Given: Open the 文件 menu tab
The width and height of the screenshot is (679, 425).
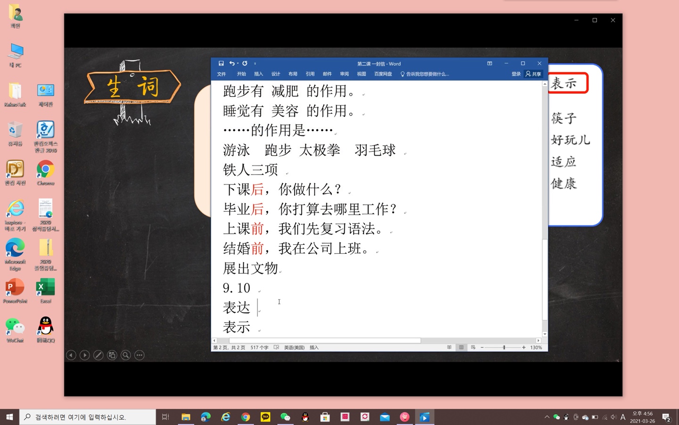Looking at the screenshot, I should [222, 74].
